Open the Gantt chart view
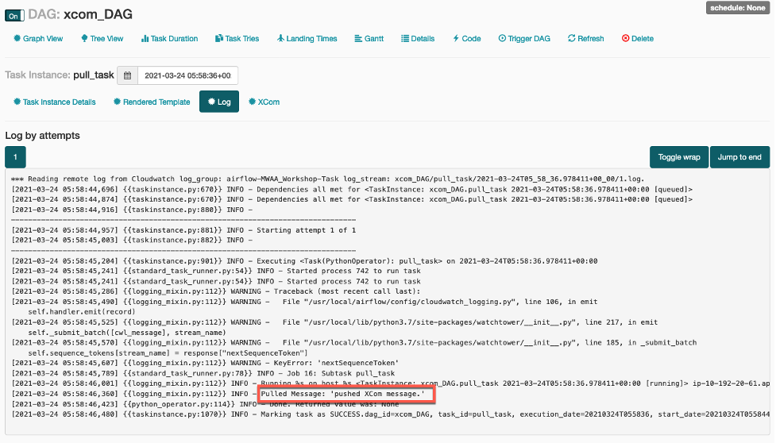Image resolution: width=776 pixels, height=443 pixels. pyautogui.click(x=369, y=38)
